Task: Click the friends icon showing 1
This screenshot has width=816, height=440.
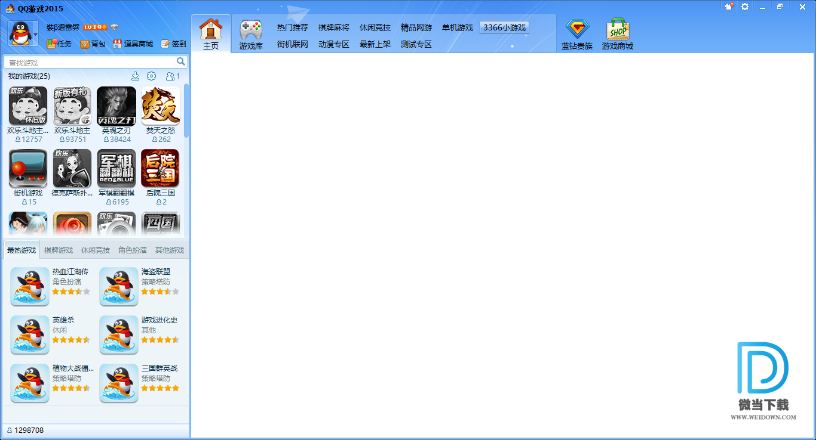Action: tap(173, 76)
